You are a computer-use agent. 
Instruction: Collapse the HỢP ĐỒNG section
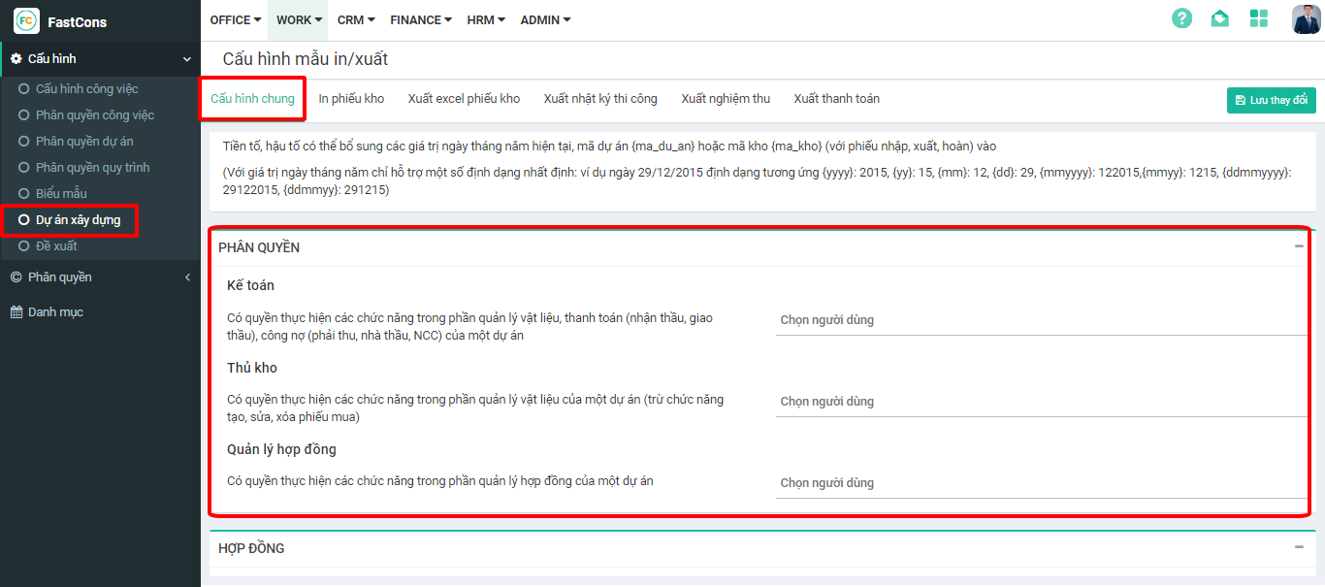(1299, 547)
